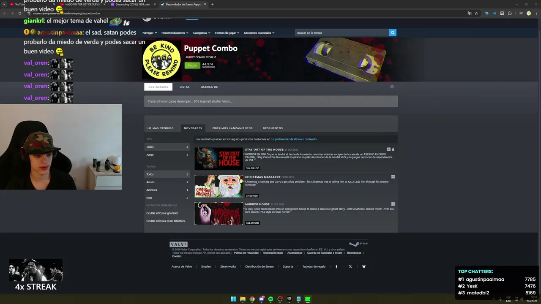This screenshot has width=541, height=304.
Task: Switch to the IGDB Descending browser tab
Action: (x=133, y=4)
